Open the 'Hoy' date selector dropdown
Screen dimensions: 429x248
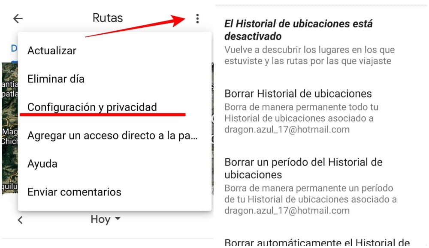[104, 219]
